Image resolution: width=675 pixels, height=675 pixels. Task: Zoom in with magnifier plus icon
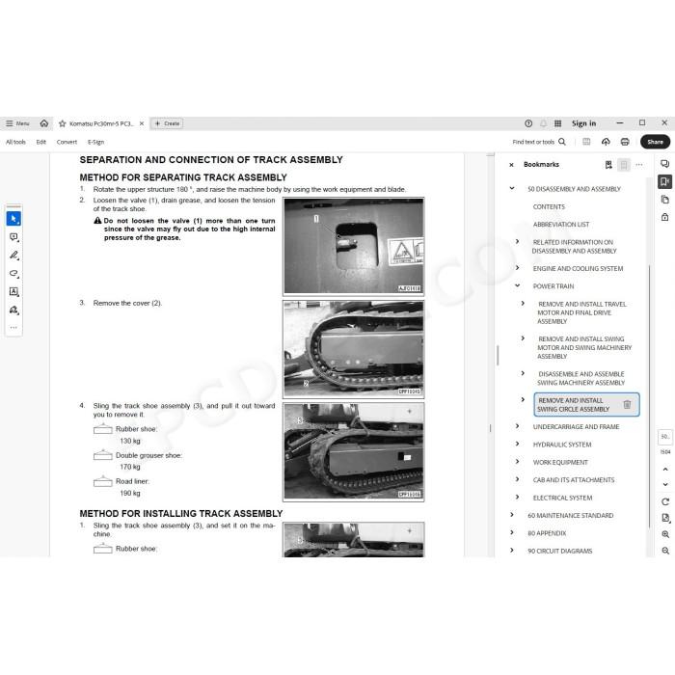coord(665,534)
